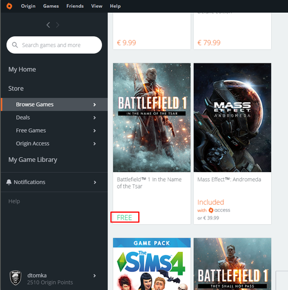Expand the Notifications chevron

coord(95,182)
